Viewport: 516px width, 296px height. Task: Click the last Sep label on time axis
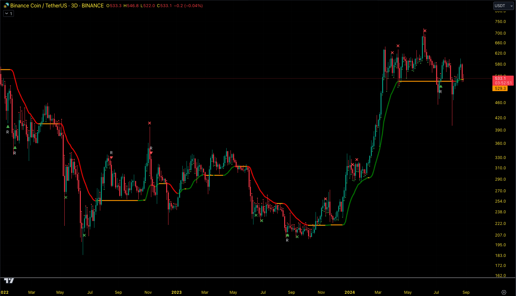pyautogui.click(x=466, y=292)
